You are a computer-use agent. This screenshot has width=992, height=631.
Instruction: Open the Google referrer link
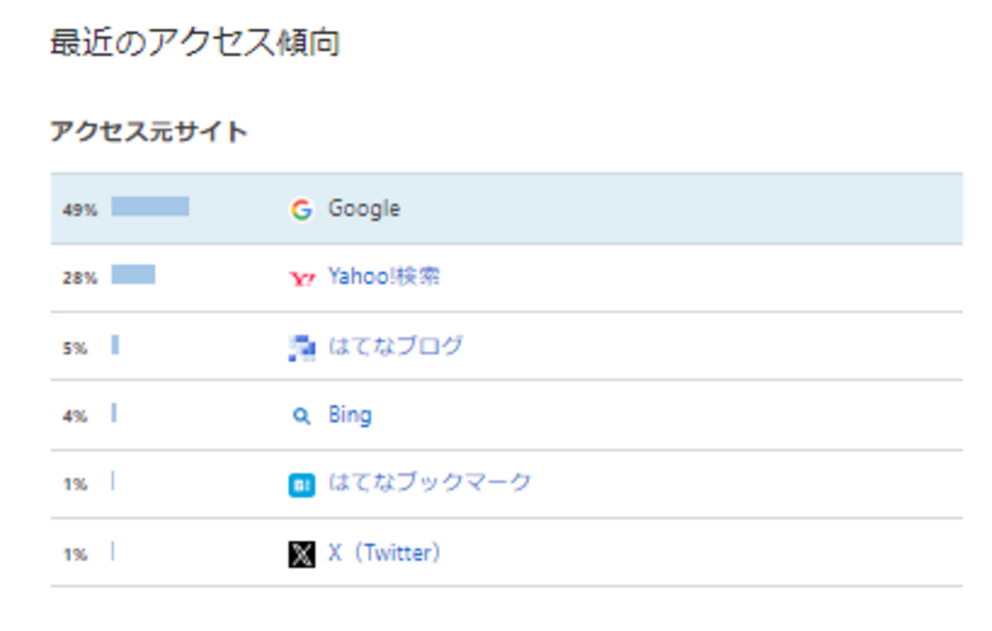click(x=364, y=209)
